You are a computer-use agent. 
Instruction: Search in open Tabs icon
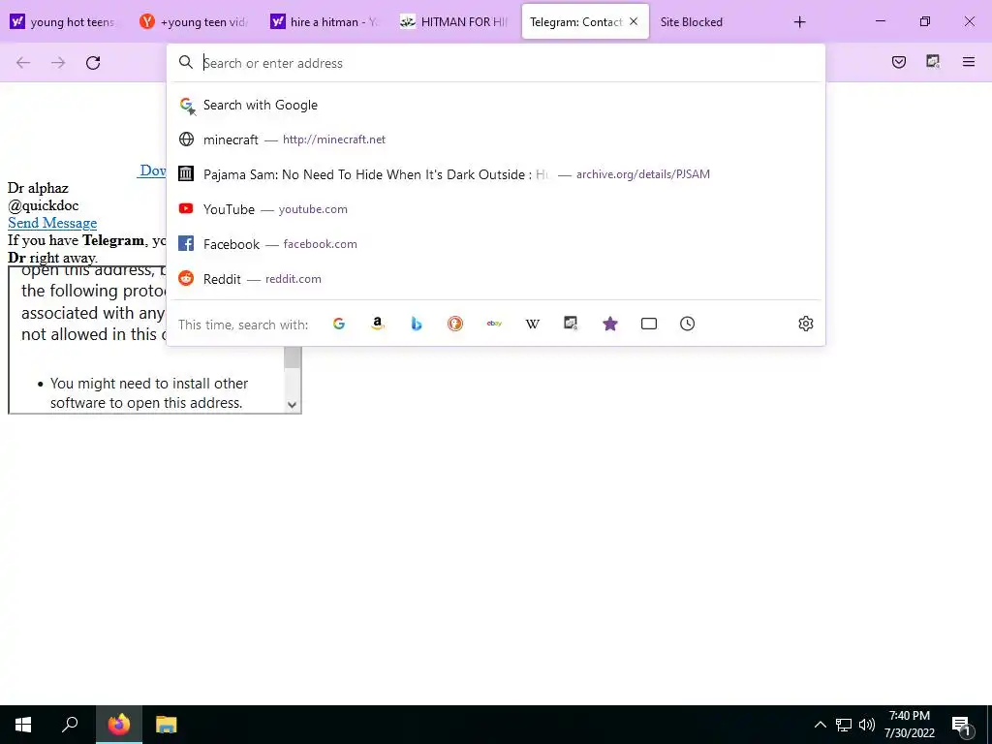click(x=648, y=324)
